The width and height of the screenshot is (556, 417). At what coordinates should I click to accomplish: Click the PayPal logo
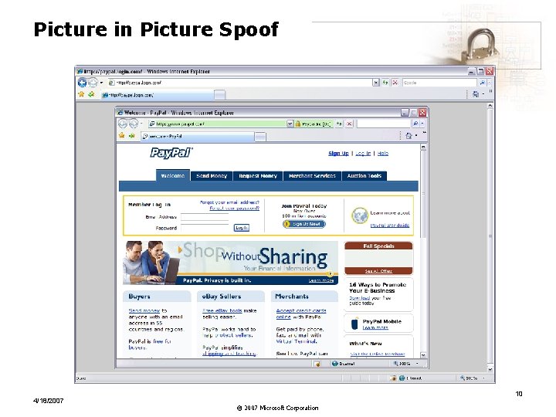[x=171, y=153]
